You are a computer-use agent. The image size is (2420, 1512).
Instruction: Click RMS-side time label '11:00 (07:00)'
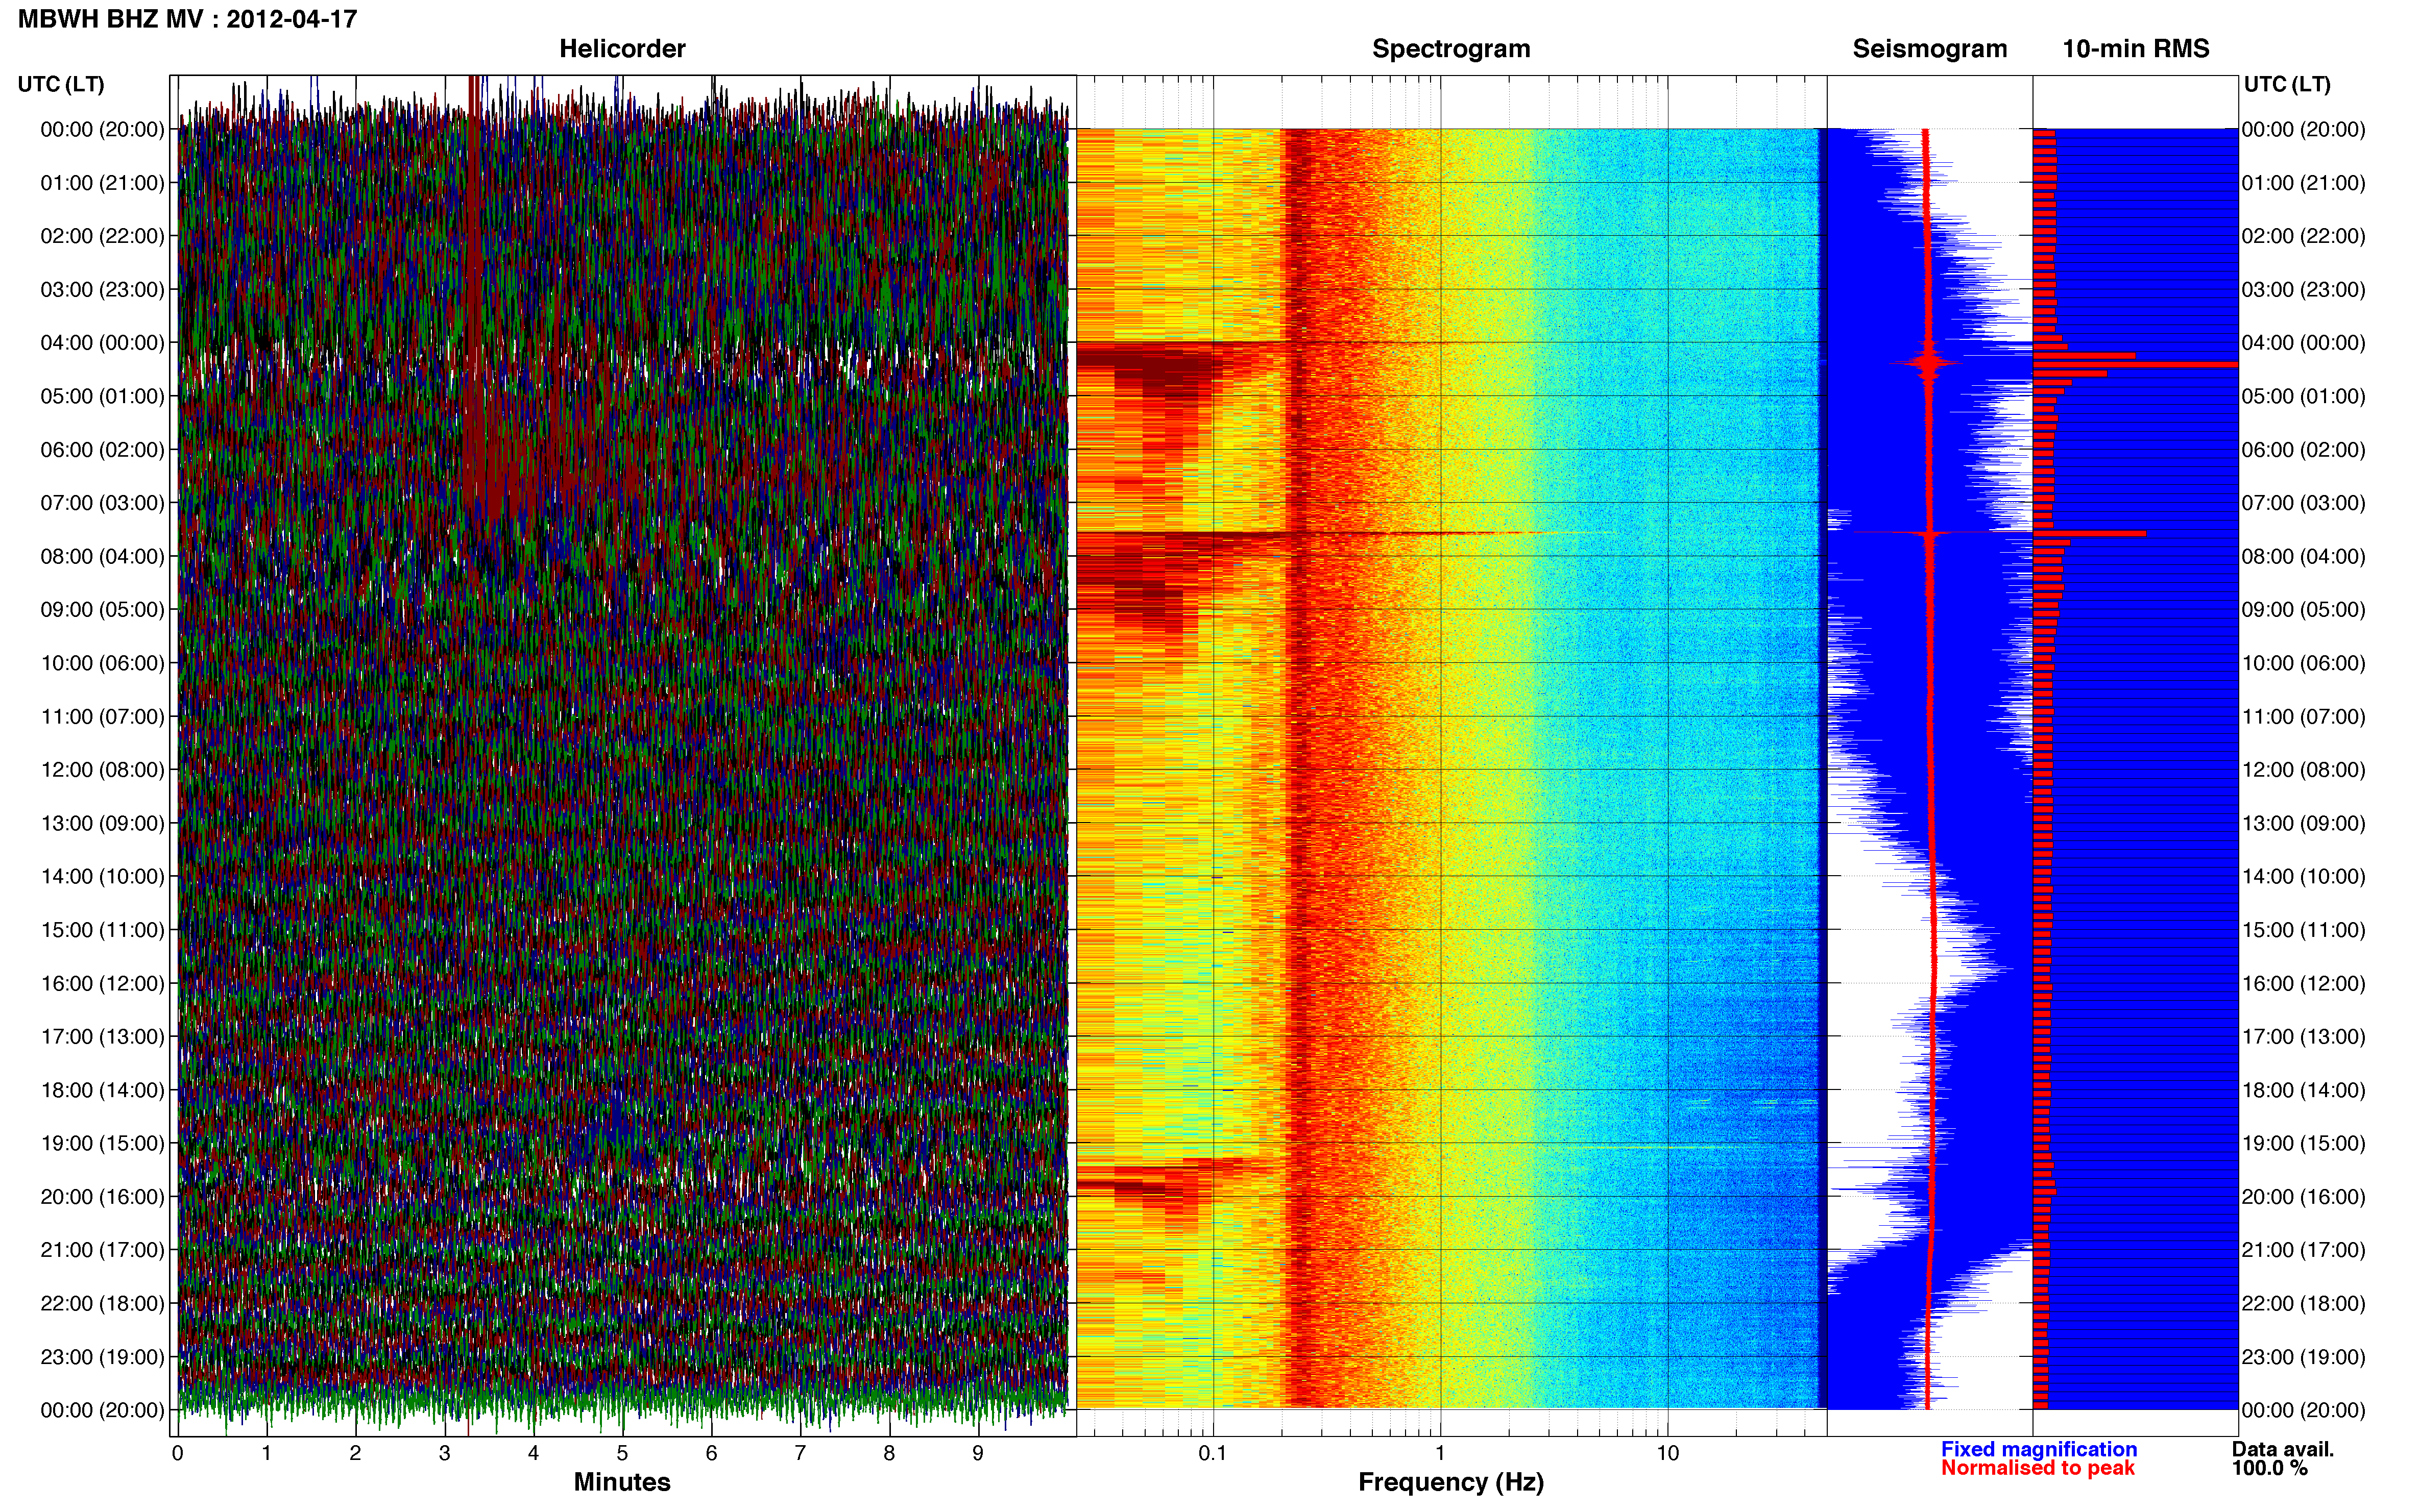[x=2304, y=717]
